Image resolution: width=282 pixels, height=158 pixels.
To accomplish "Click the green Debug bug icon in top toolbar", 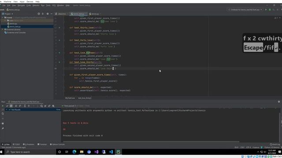I will pyautogui.click(x=270, y=10).
